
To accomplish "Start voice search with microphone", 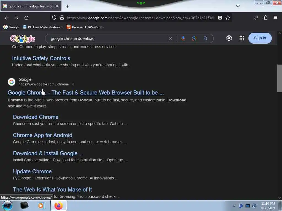I will [x=183, y=38].
